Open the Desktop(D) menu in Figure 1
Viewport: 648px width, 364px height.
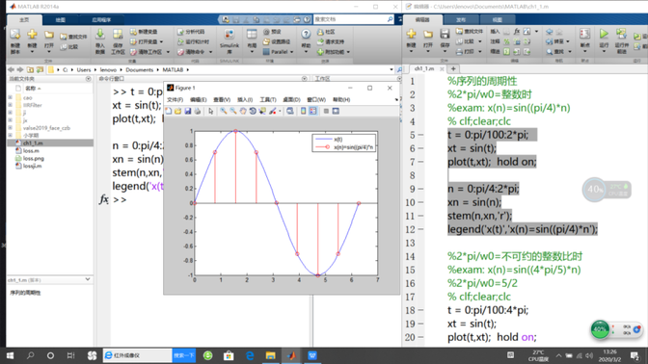coord(291,100)
